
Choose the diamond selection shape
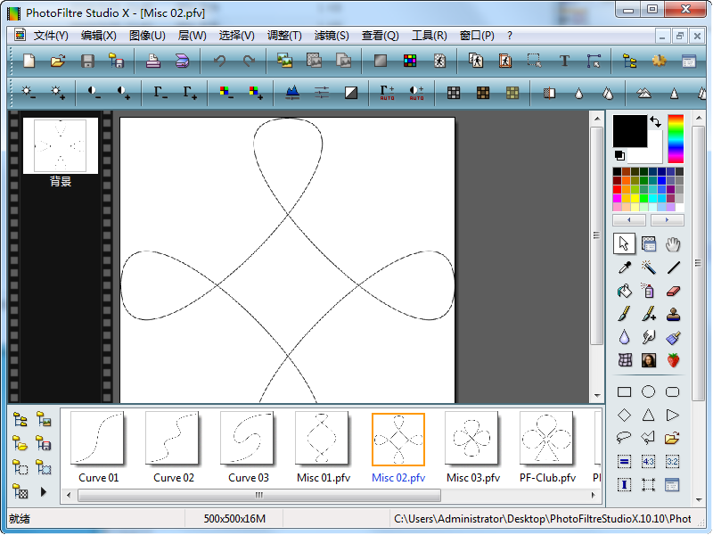point(625,415)
